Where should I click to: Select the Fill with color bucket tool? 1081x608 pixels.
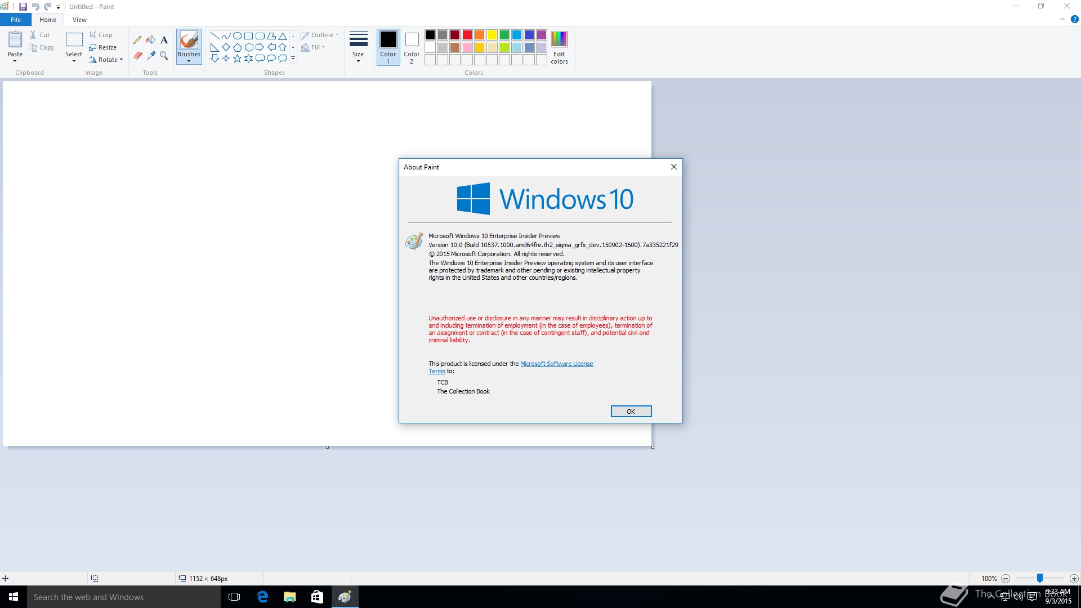[151, 40]
